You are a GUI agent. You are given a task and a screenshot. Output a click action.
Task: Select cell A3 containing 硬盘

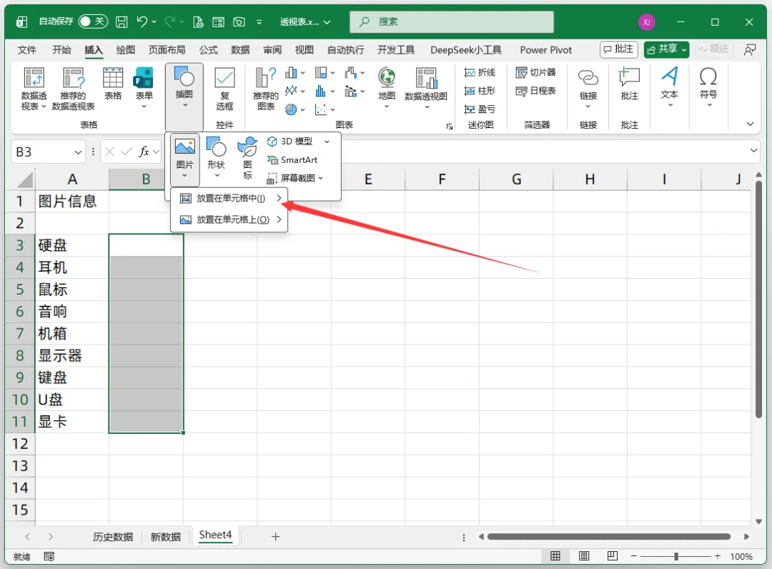click(72, 245)
